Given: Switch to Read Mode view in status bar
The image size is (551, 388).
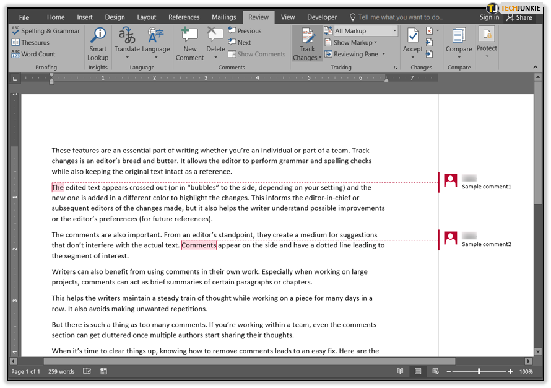Looking at the screenshot, I should (401, 371).
